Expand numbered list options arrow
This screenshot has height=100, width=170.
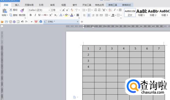point(92,10)
